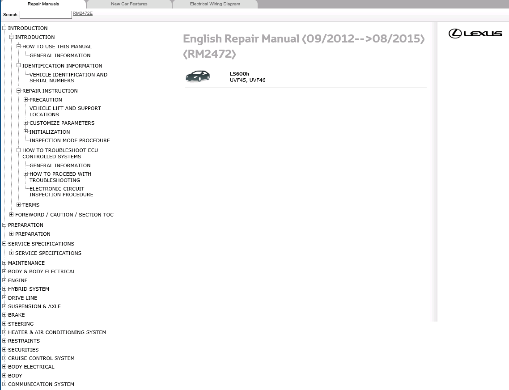The height and width of the screenshot is (390, 509).
Task: Expand the ENGINE section
Action: pos(4,280)
